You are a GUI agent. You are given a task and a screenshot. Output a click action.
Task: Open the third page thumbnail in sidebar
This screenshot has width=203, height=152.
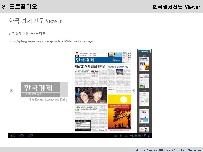(144, 99)
